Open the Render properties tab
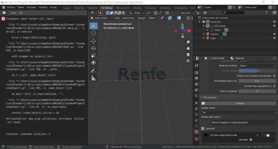The image size is (278, 149). tap(197, 73)
